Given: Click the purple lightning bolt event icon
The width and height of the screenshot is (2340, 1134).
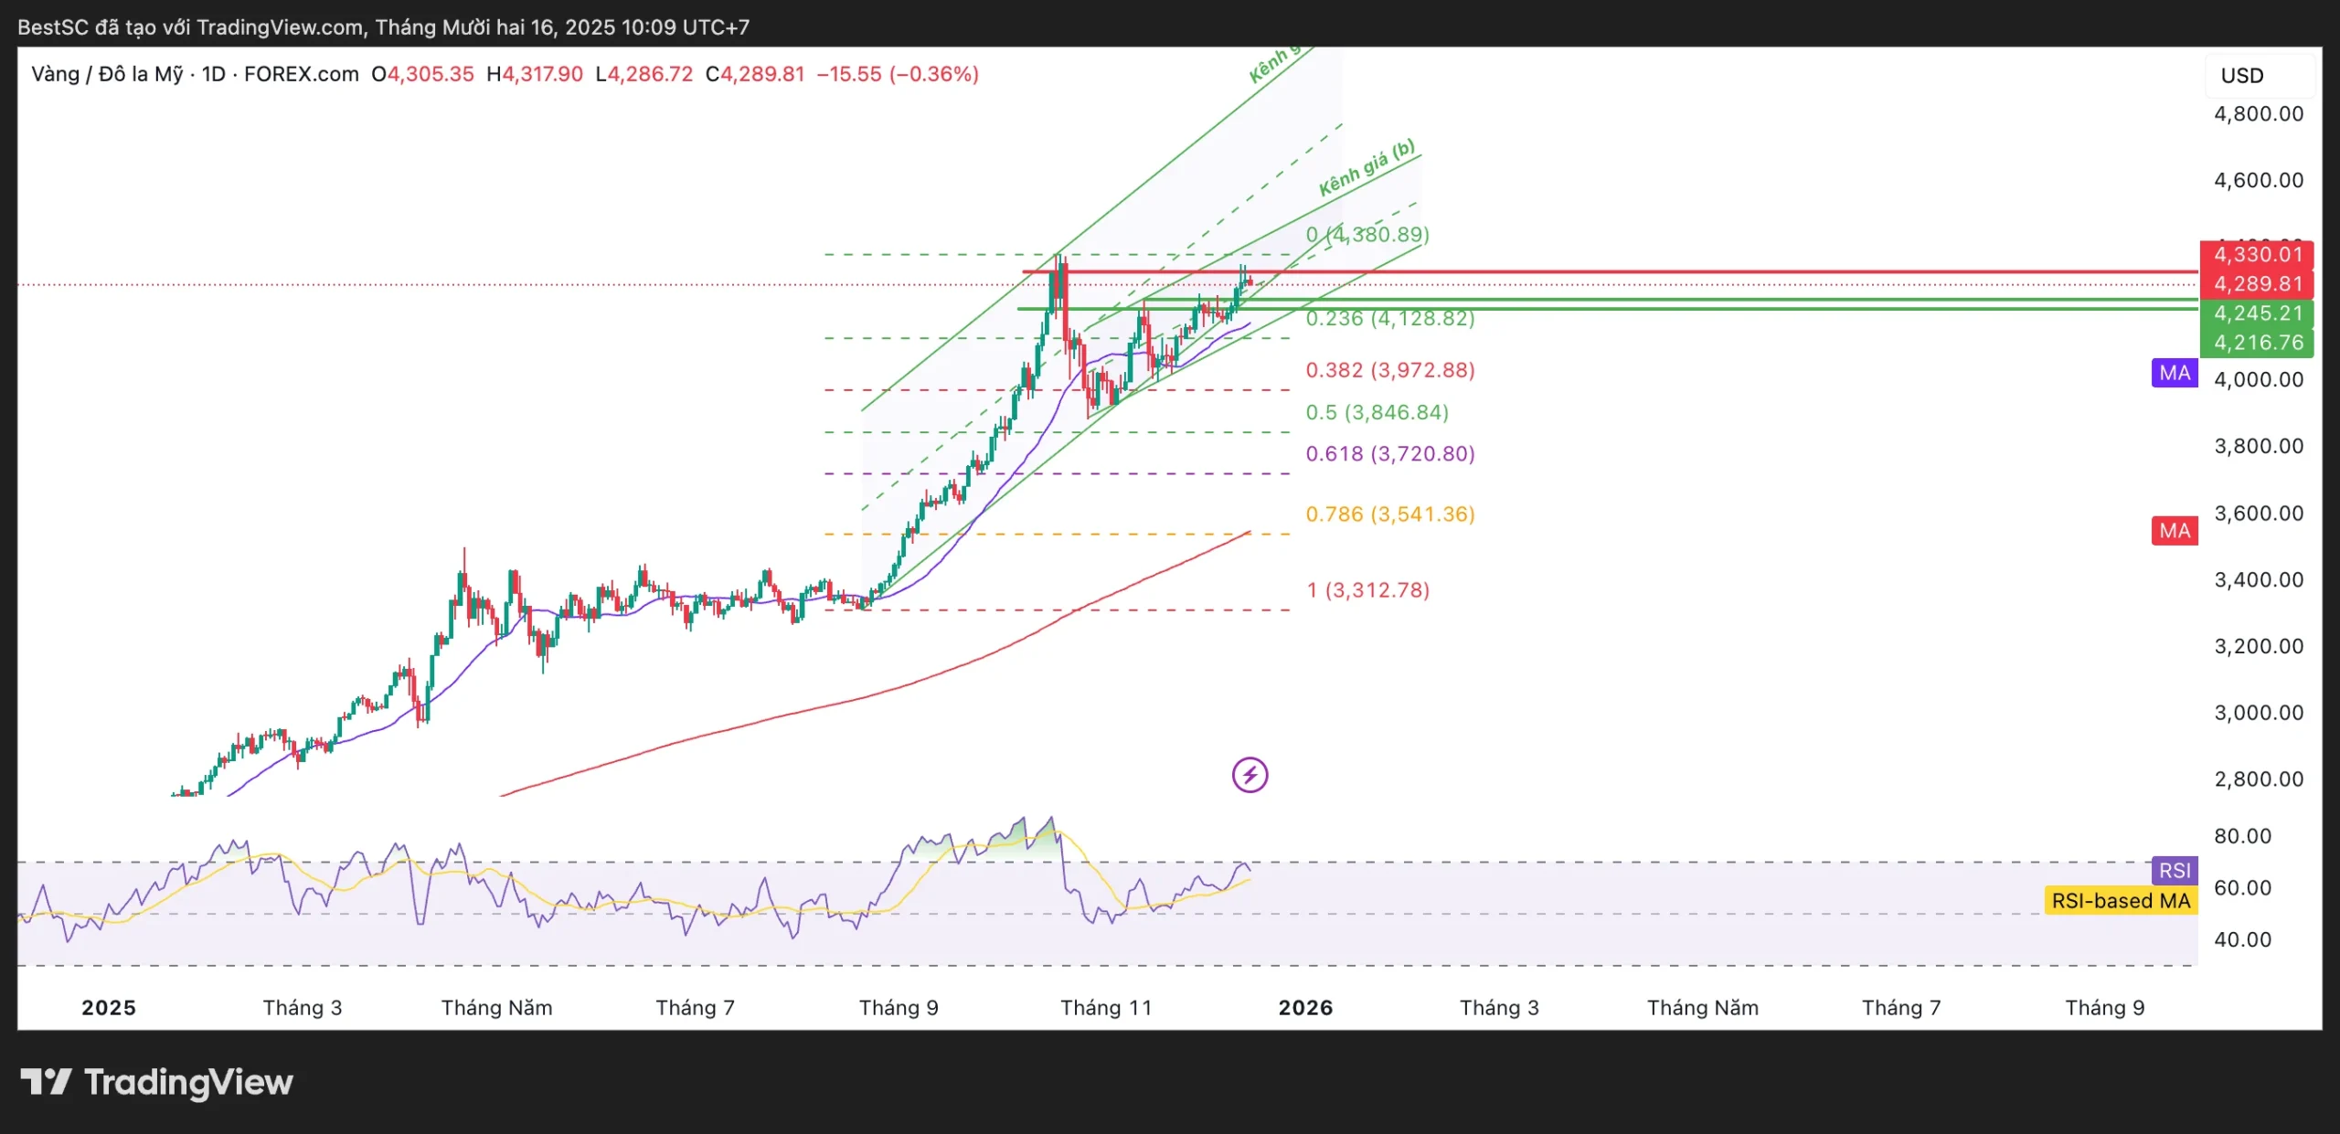Looking at the screenshot, I should (x=1250, y=775).
